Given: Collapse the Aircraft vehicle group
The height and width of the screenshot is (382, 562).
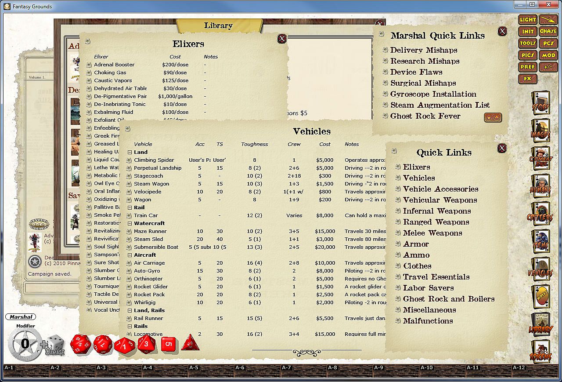Looking at the screenshot, I should (130, 255).
